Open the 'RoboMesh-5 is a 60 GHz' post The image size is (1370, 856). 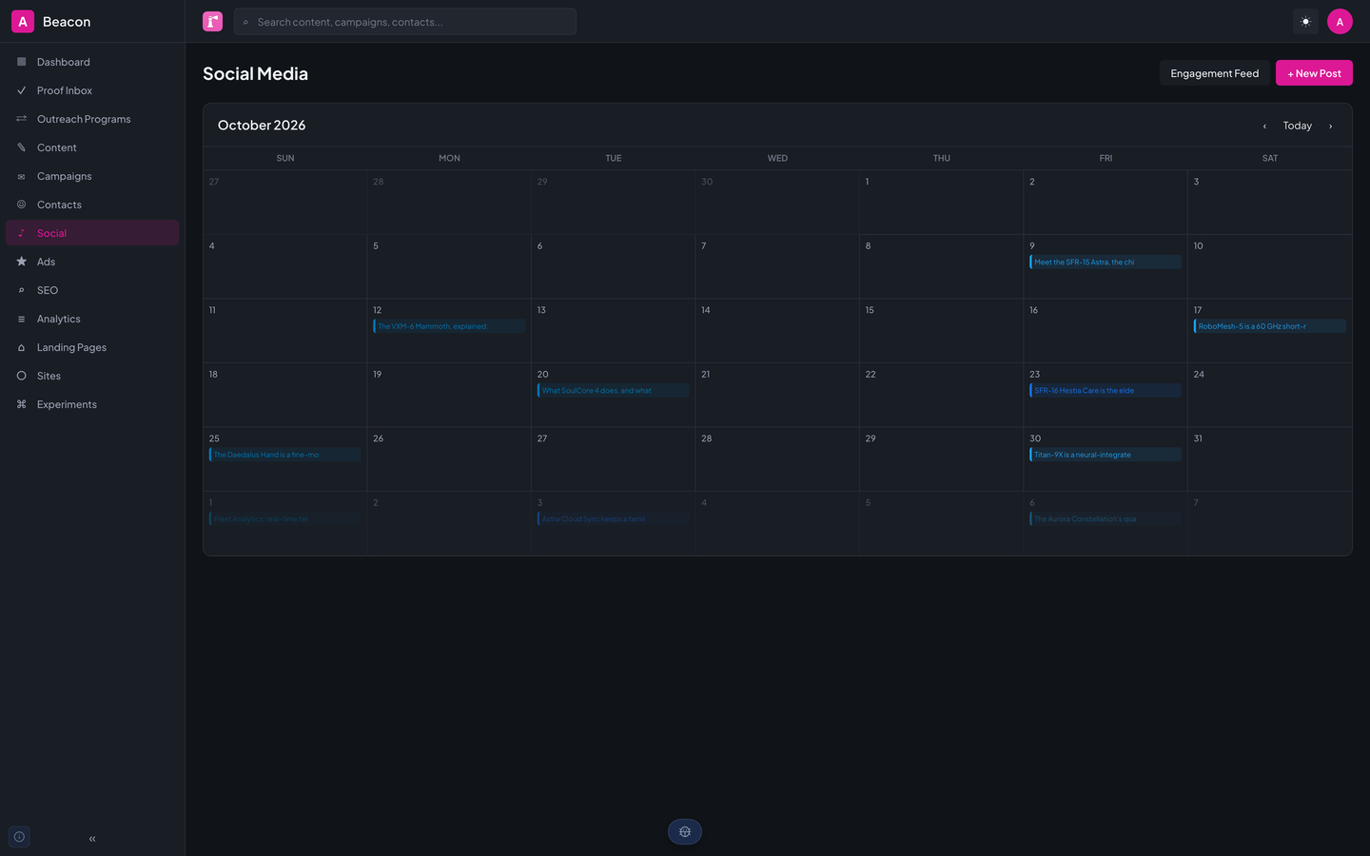1270,326
